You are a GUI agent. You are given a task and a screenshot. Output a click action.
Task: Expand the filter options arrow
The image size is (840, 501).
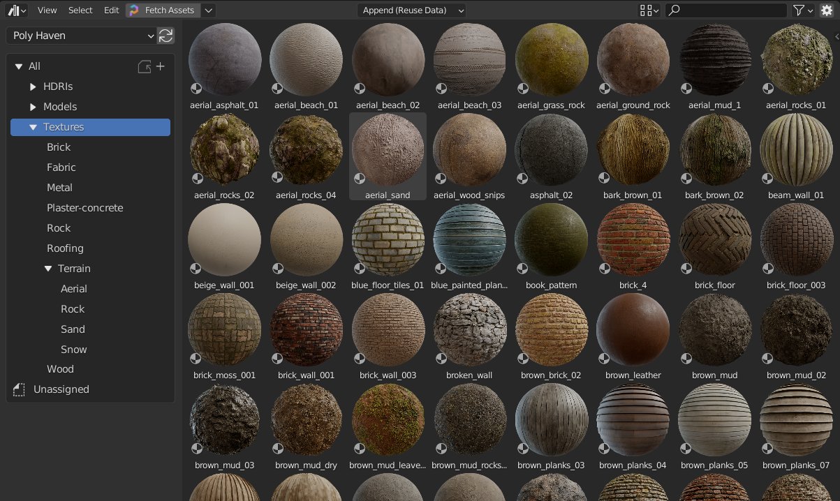[810, 10]
